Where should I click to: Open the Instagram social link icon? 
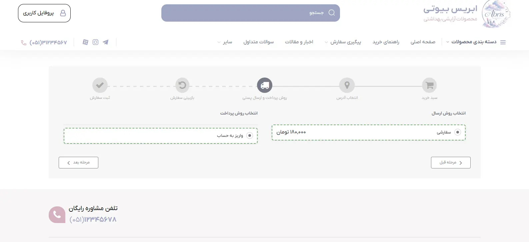(x=95, y=42)
